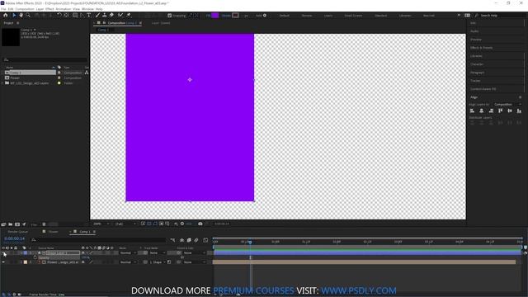Open the Animation menu
Screen dimensions: 528x297
[64, 9]
